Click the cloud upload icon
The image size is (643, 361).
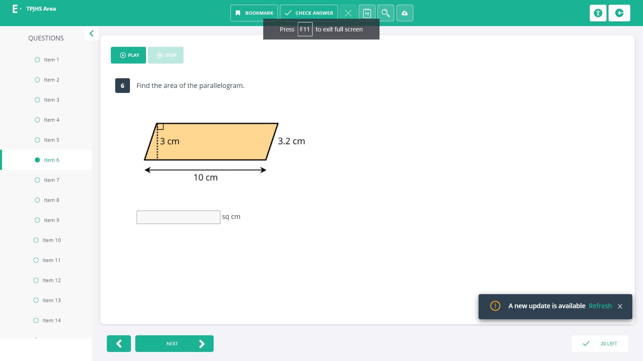pyautogui.click(x=405, y=13)
